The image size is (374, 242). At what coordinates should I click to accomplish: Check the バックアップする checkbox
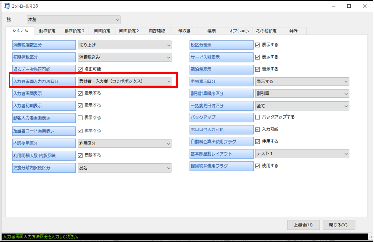[258, 117]
